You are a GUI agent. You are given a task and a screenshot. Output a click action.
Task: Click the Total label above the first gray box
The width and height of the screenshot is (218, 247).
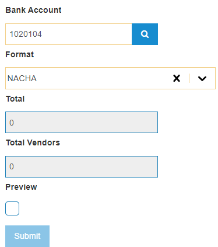tap(15, 99)
